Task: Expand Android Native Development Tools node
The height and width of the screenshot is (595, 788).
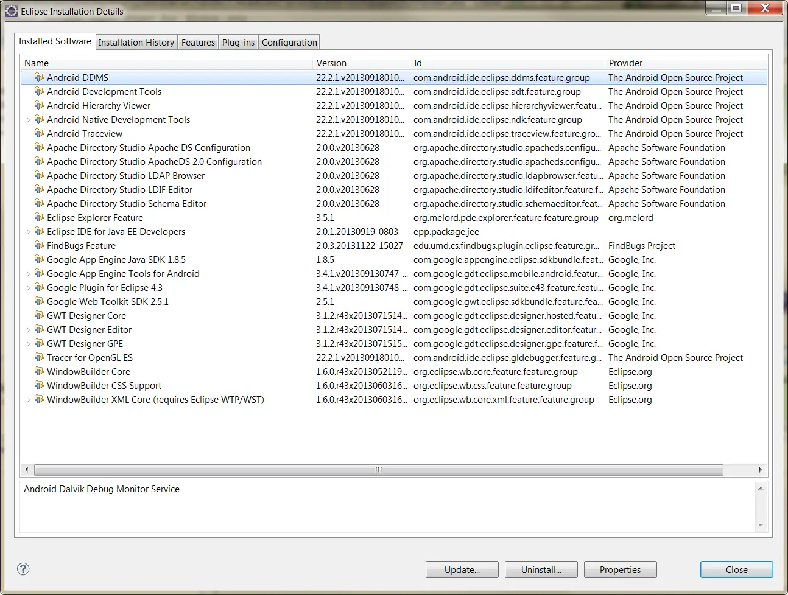Action: coord(28,120)
